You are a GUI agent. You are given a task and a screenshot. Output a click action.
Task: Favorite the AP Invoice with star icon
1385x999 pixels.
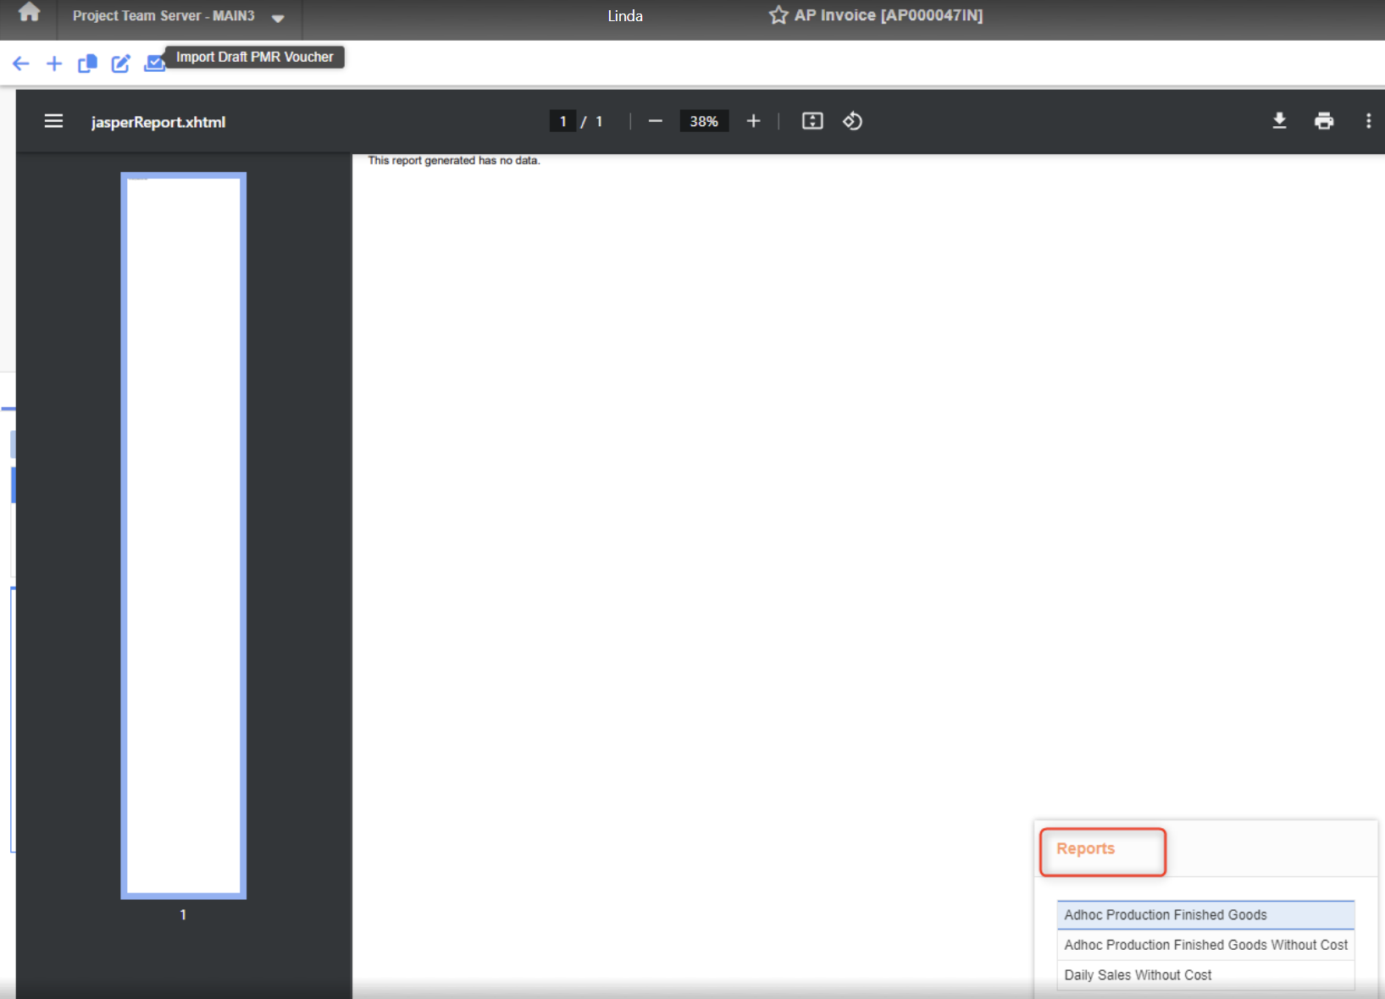(x=778, y=15)
